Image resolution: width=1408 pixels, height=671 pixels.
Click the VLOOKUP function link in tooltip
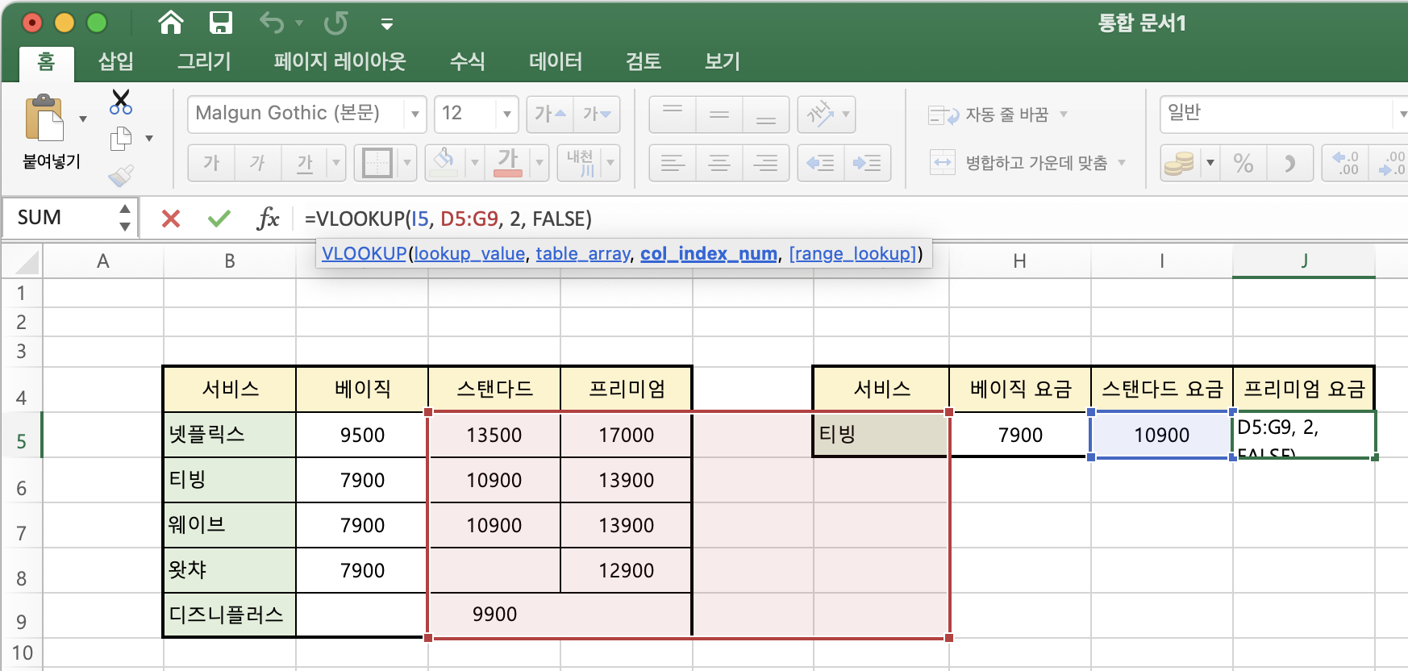364,254
